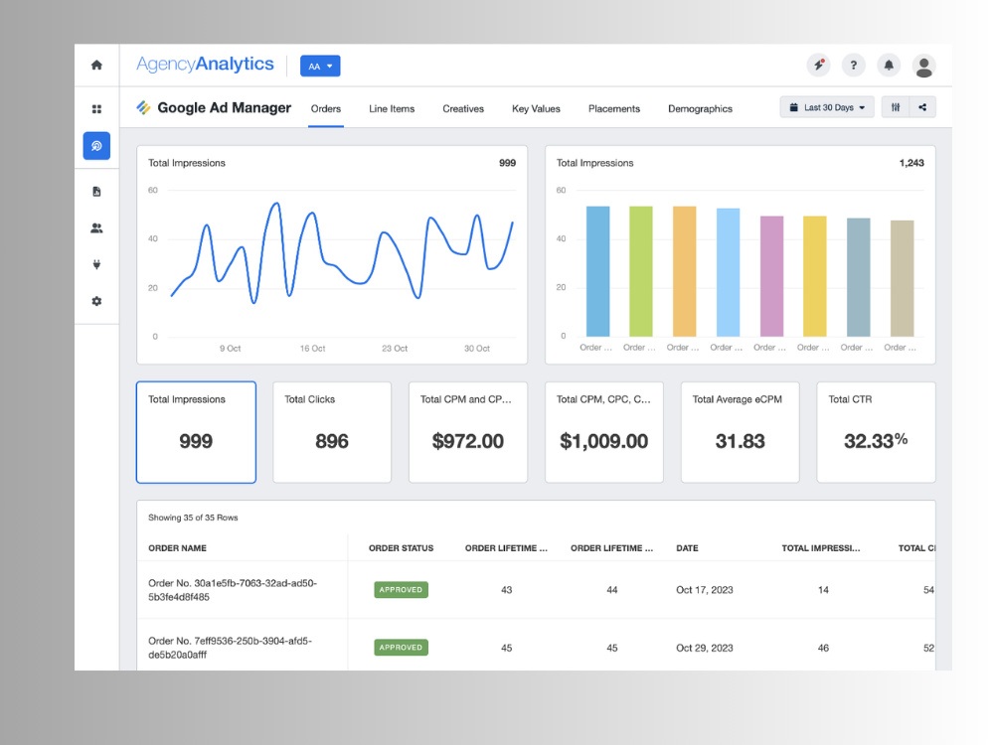994x745 pixels.
Task: Click the orange bar in bar chart
Action: 685,271
